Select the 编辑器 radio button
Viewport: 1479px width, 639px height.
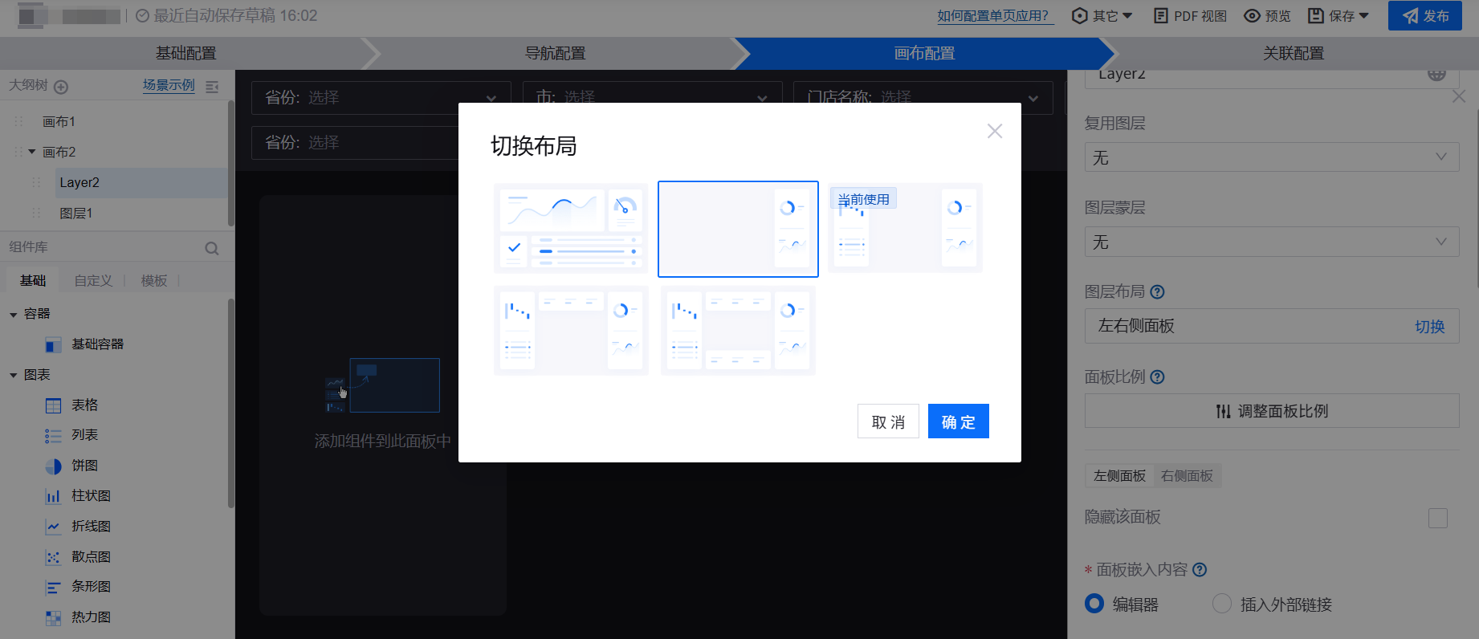[1094, 604]
